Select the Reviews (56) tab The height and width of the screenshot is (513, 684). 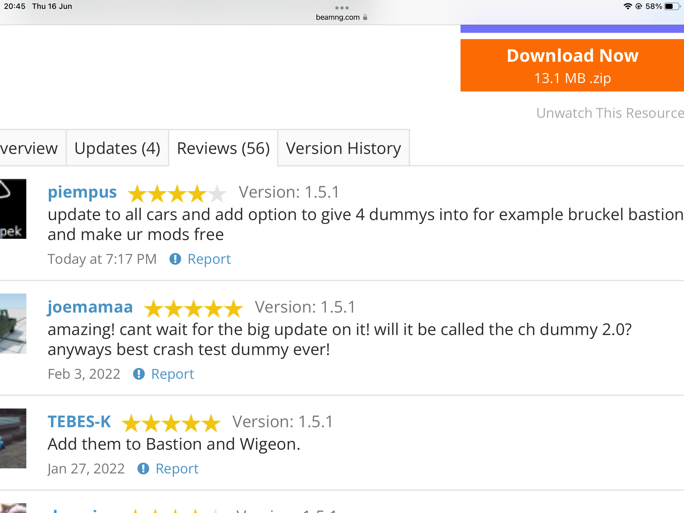223,148
